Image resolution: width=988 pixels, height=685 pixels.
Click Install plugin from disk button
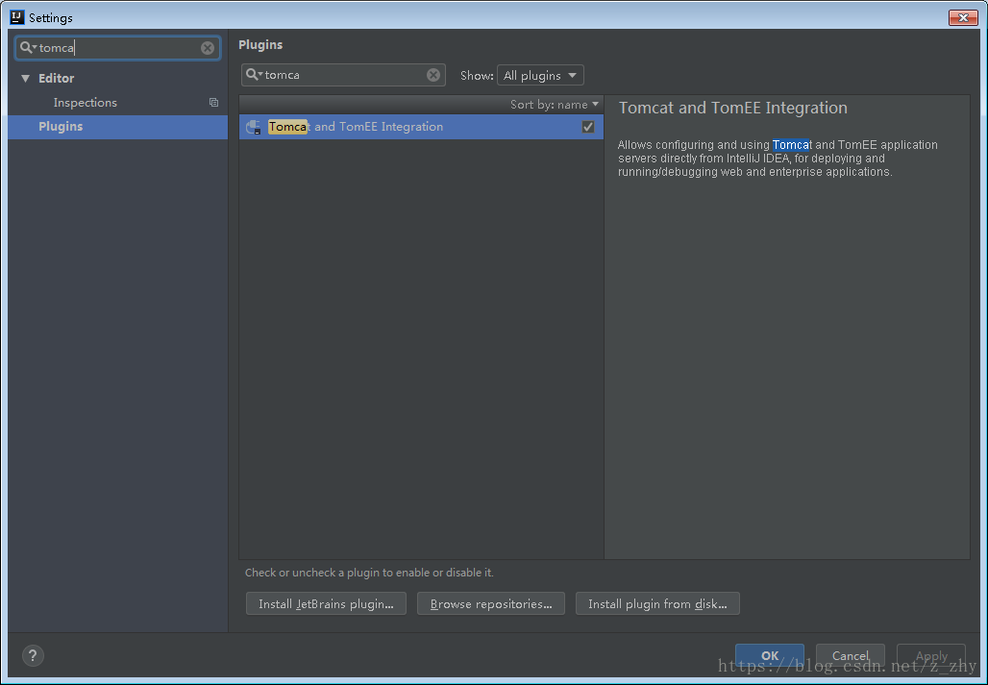click(657, 603)
